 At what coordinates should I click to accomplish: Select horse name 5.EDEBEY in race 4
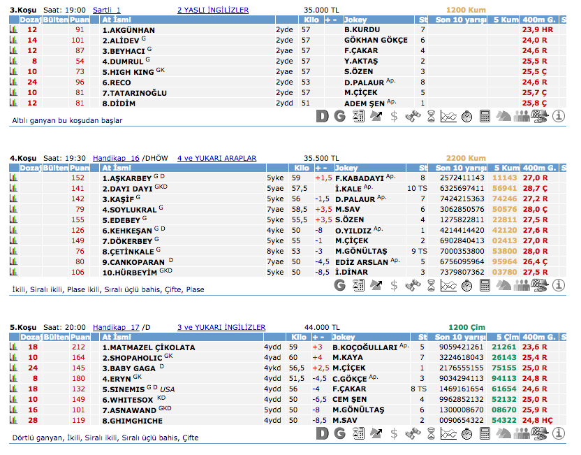pos(122,220)
